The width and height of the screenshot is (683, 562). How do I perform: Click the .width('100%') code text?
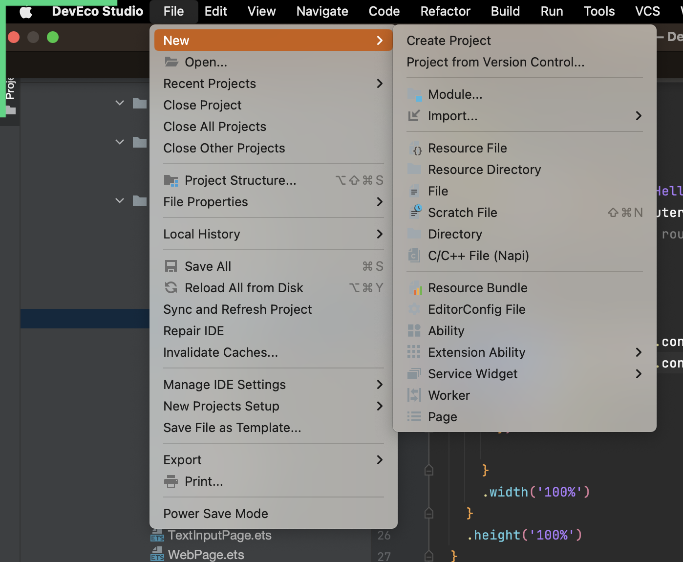(536, 492)
